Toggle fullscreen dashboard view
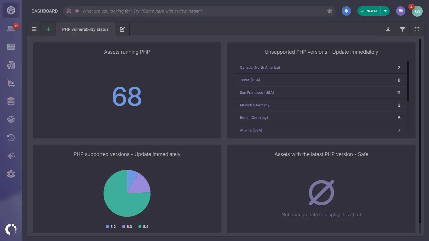This screenshot has height=241, width=429. (x=417, y=29)
